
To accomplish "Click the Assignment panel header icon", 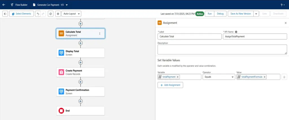I will tap(160, 23).
